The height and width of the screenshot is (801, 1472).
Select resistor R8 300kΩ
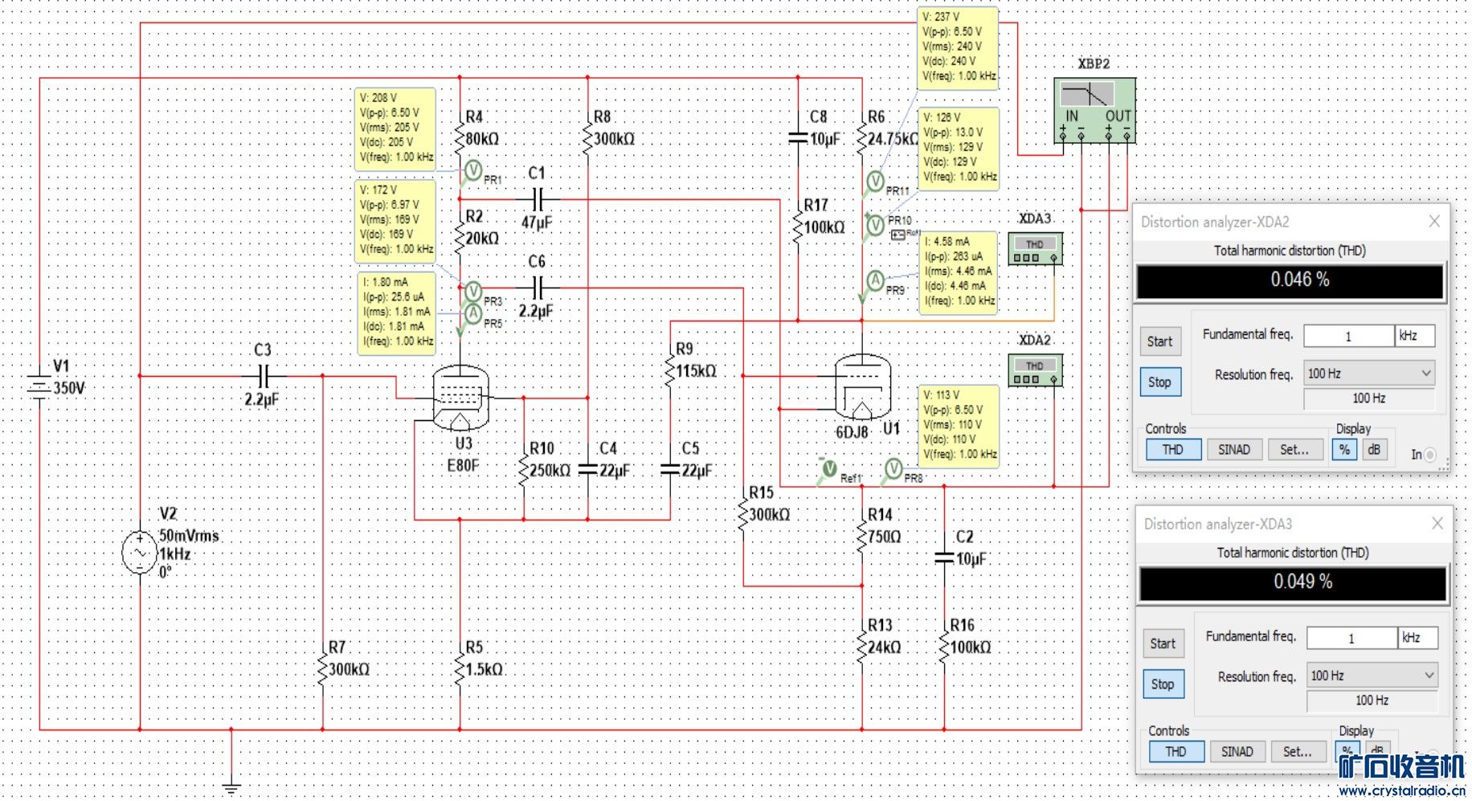click(x=587, y=138)
